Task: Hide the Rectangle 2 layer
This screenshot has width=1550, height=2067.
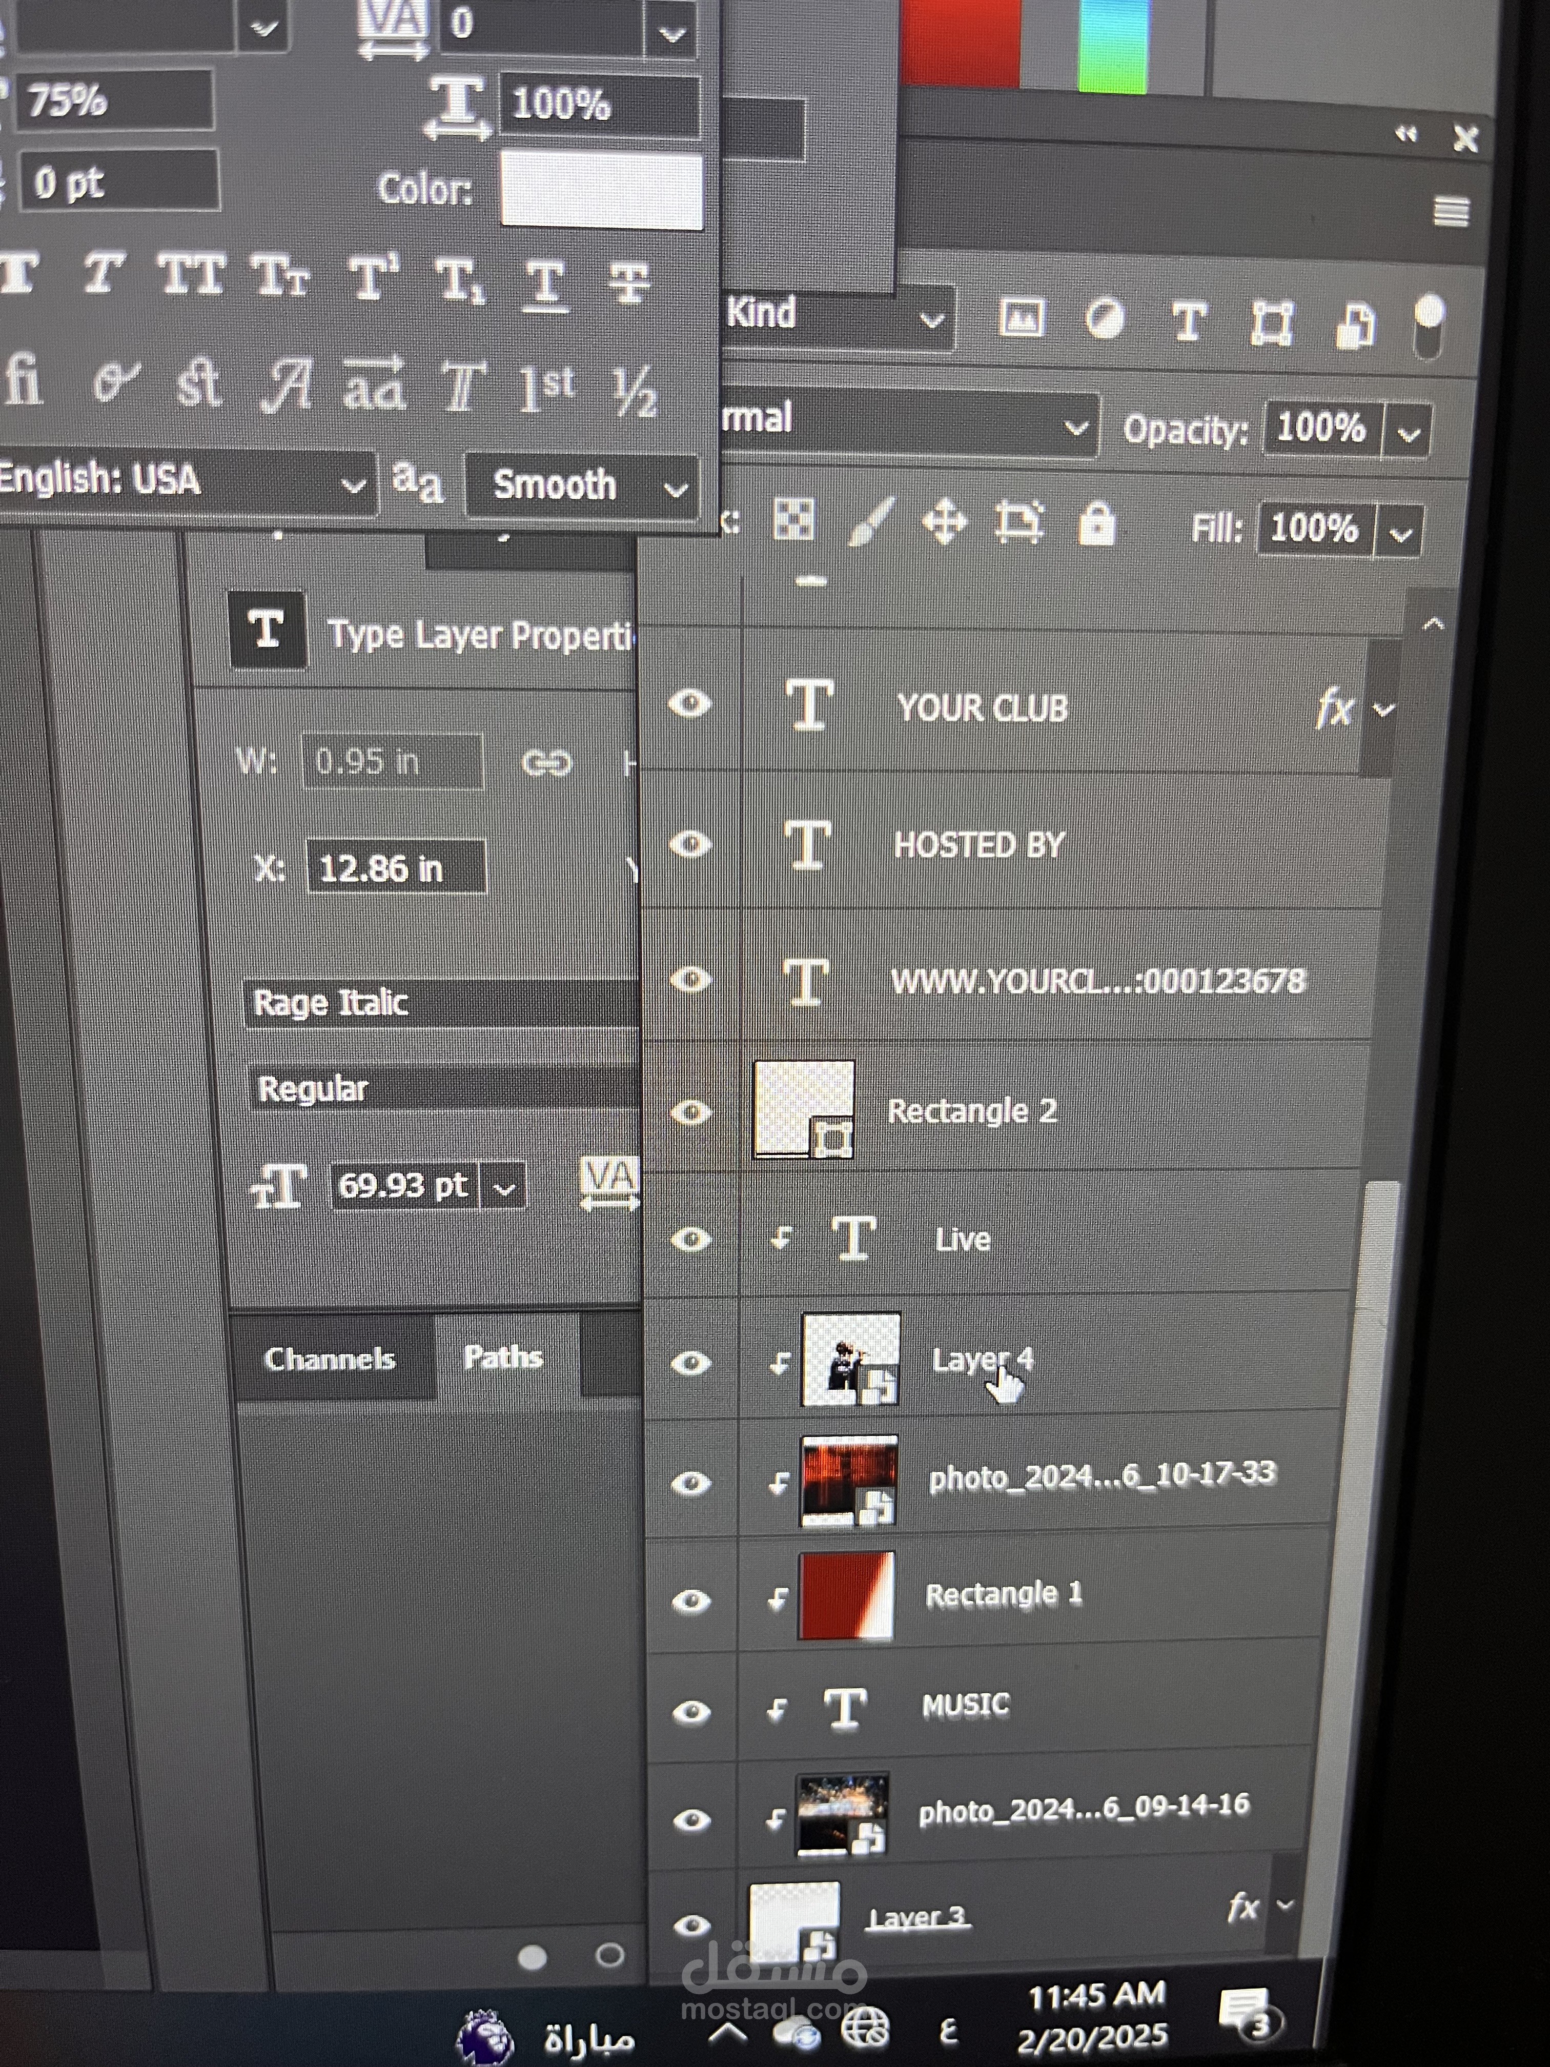Action: (x=690, y=1112)
